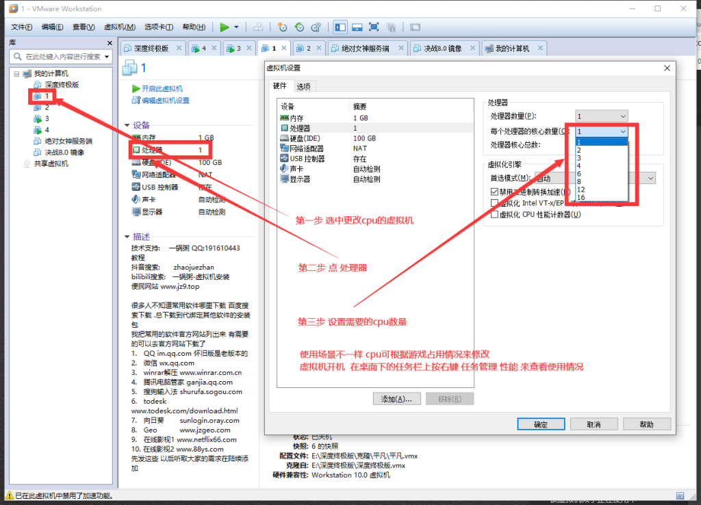Choose 8 cores in the open dropdown list

[602, 181]
